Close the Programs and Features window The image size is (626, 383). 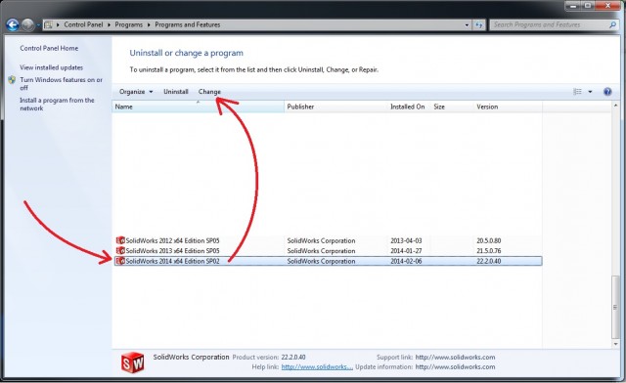(x=608, y=6)
